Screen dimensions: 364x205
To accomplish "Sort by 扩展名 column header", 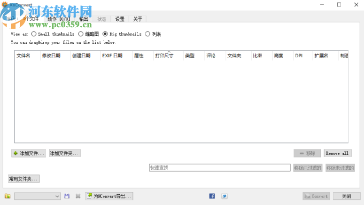I will click(x=325, y=56).
